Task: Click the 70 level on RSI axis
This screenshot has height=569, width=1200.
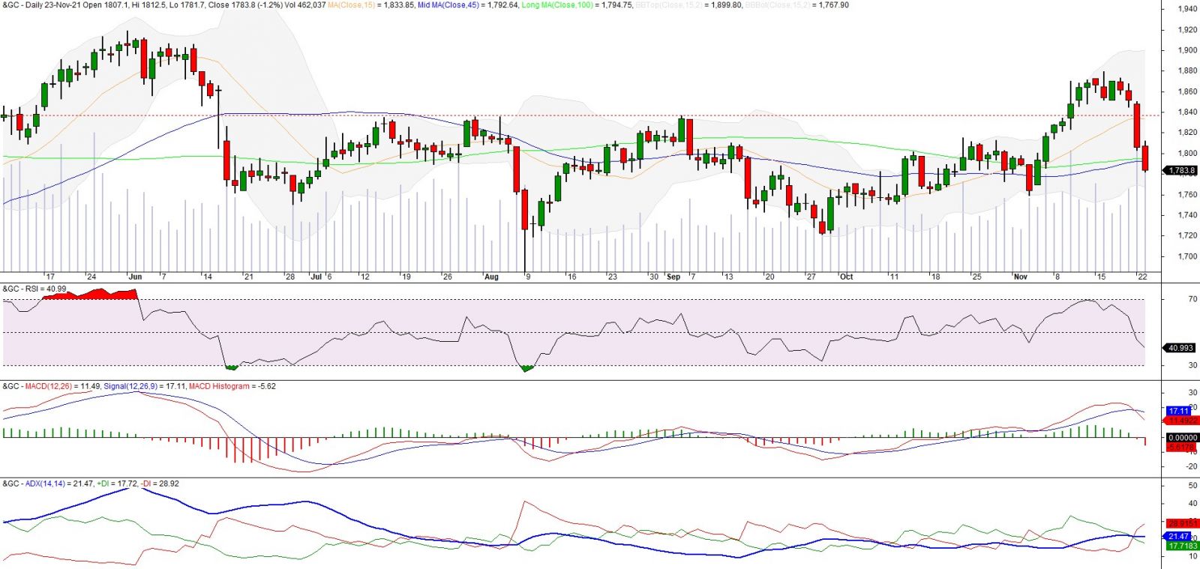Action: (1192, 298)
